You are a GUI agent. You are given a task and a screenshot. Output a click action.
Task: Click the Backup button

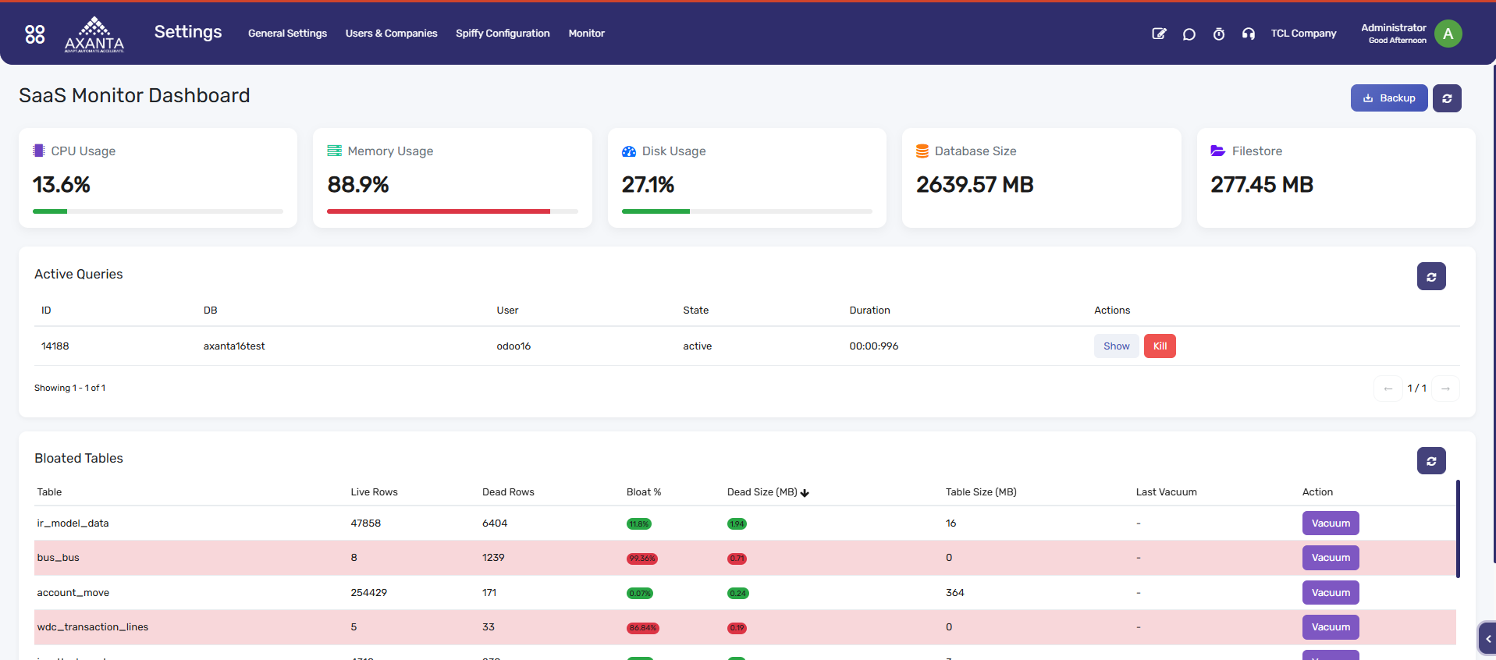(x=1389, y=98)
